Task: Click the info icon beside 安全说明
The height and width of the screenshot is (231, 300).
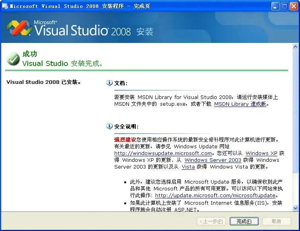Action: coord(110,126)
